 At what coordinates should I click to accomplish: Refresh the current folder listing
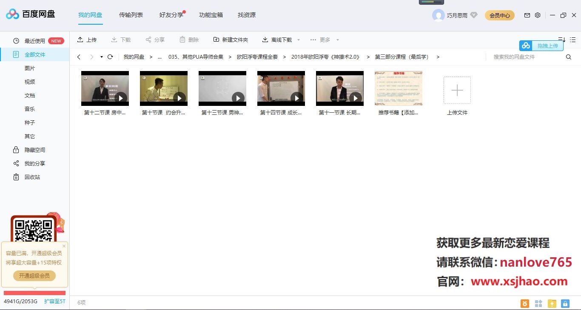(110, 57)
